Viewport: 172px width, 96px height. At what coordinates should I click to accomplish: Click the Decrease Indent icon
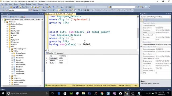click(x=85, y=10)
